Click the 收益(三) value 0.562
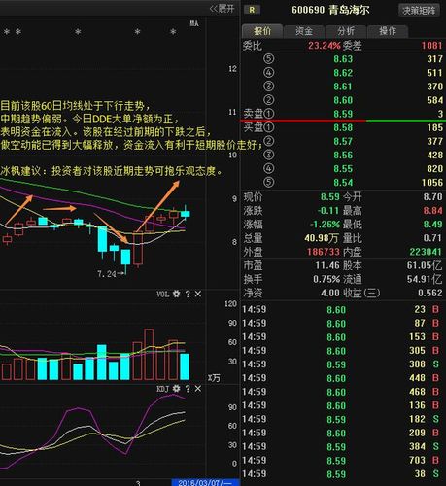This screenshot has height=486, width=446. pos(430,294)
